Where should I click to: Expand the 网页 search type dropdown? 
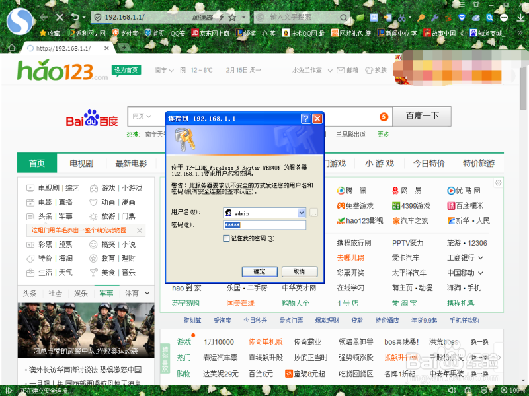(x=142, y=116)
